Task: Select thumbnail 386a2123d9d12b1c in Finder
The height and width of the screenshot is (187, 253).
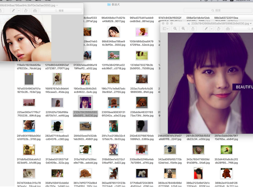Action: [x=198, y=173]
